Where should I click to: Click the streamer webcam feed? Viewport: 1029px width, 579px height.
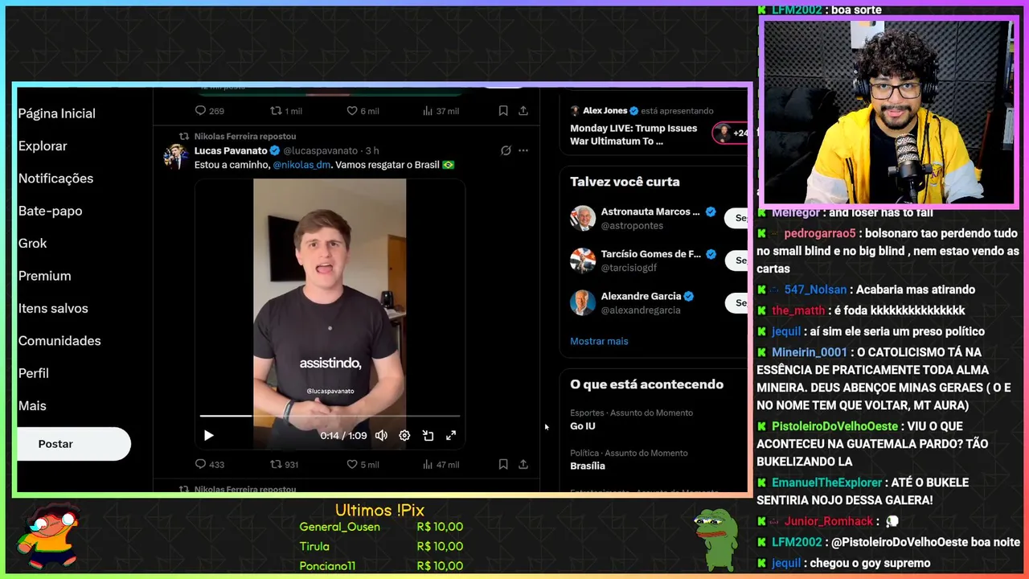[888, 113]
